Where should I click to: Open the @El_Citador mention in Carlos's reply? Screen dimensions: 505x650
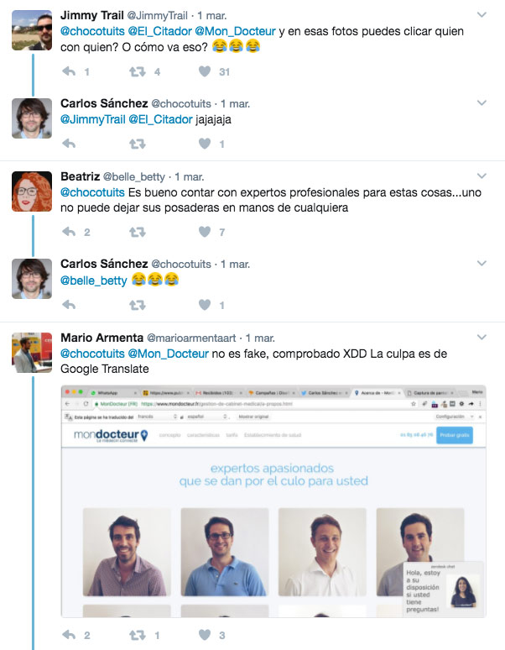[160, 120]
